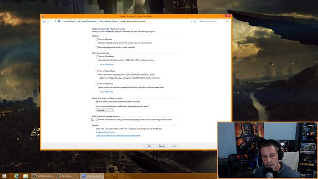Switch to Recording taskbar button

pos(68,176)
